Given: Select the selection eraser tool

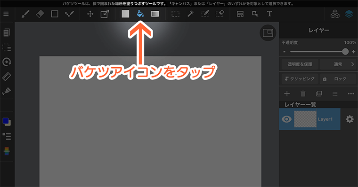Looking at the screenshot, I should (x=220, y=14).
